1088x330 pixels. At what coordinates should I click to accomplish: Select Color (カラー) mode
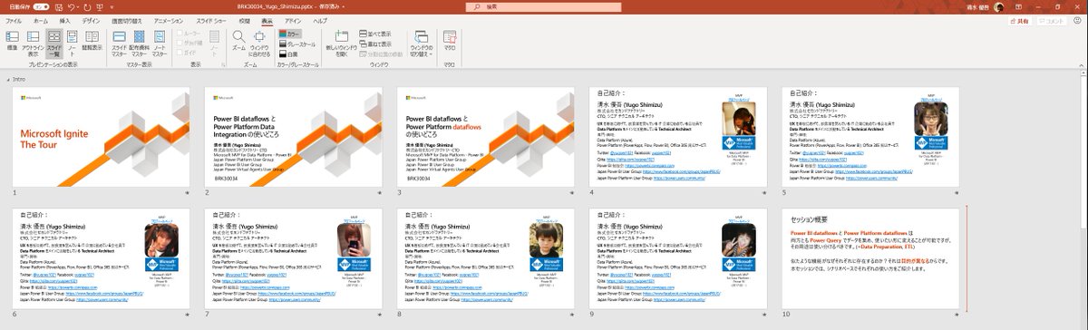[x=290, y=34]
